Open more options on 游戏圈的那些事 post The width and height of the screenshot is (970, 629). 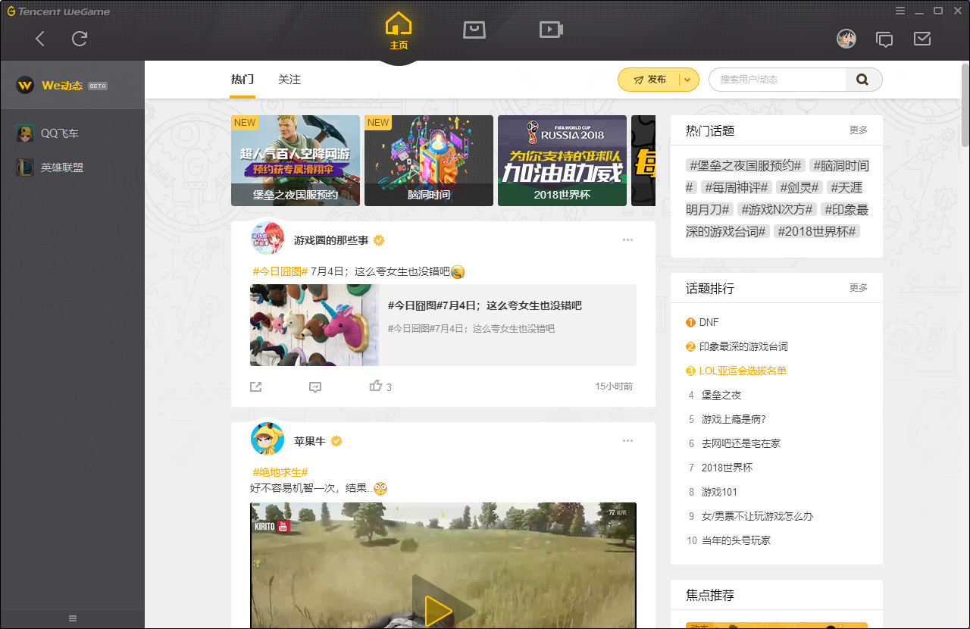(x=627, y=239)
